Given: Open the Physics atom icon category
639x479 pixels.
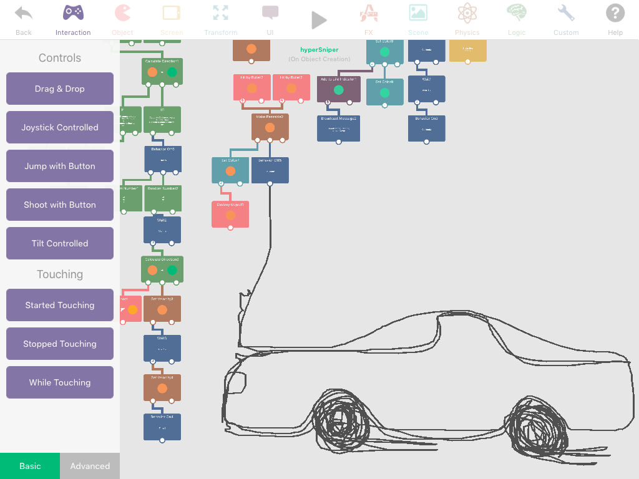Looking at the screenshot, I should [467, 19].
